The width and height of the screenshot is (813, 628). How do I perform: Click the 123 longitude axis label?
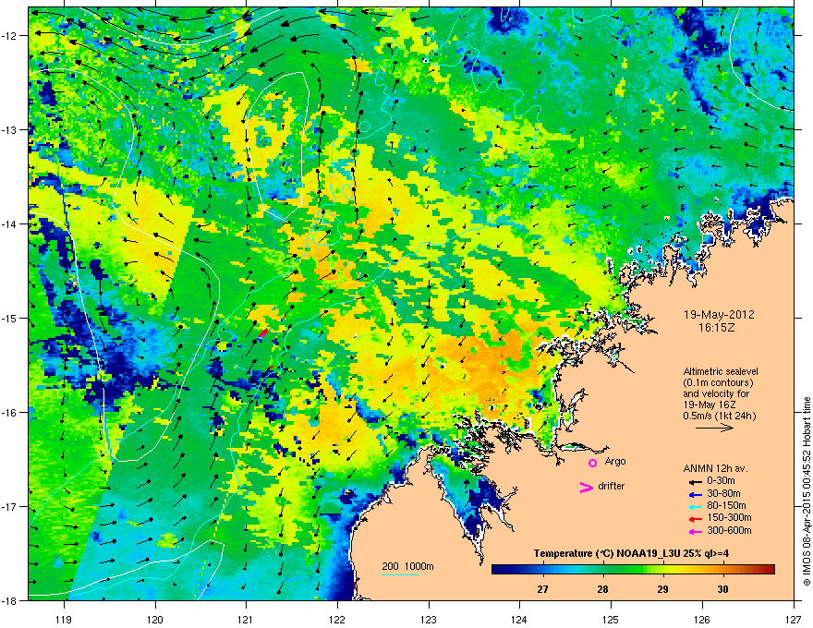[429, 619]
